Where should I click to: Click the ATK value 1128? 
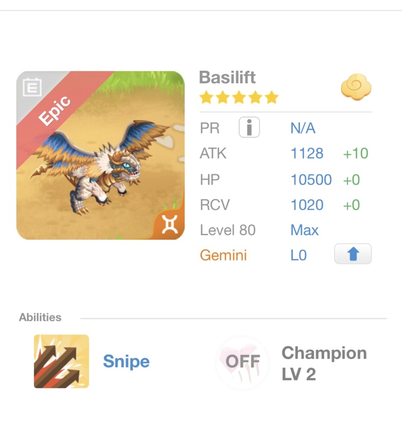[307, 153]
